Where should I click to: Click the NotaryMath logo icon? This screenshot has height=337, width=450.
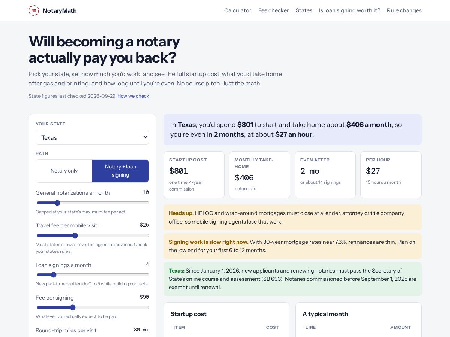click(34, 10)
